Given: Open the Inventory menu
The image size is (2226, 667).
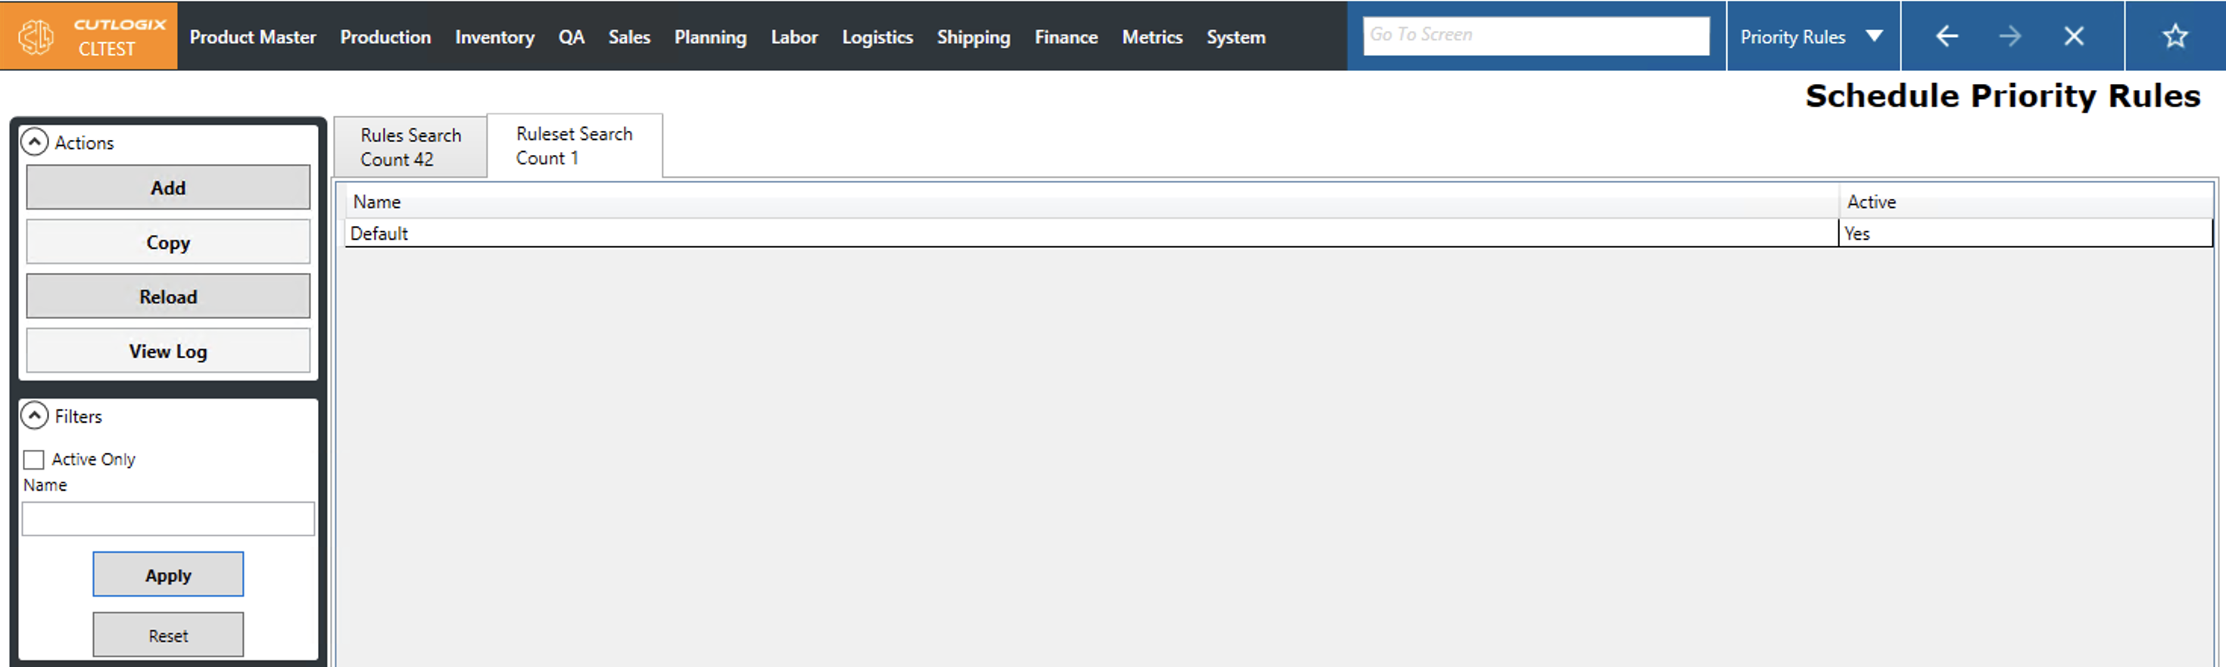Looking at the screenshot, I should coord(494,37).
